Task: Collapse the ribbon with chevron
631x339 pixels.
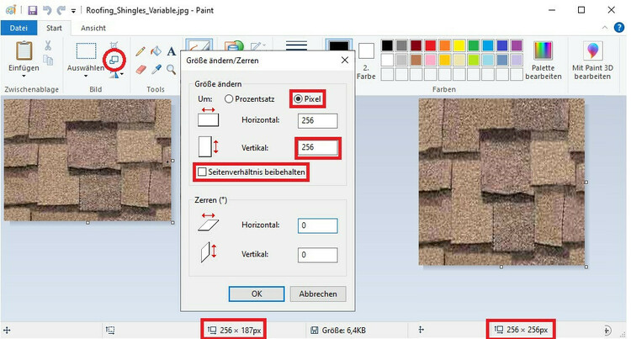Action: 605,28
